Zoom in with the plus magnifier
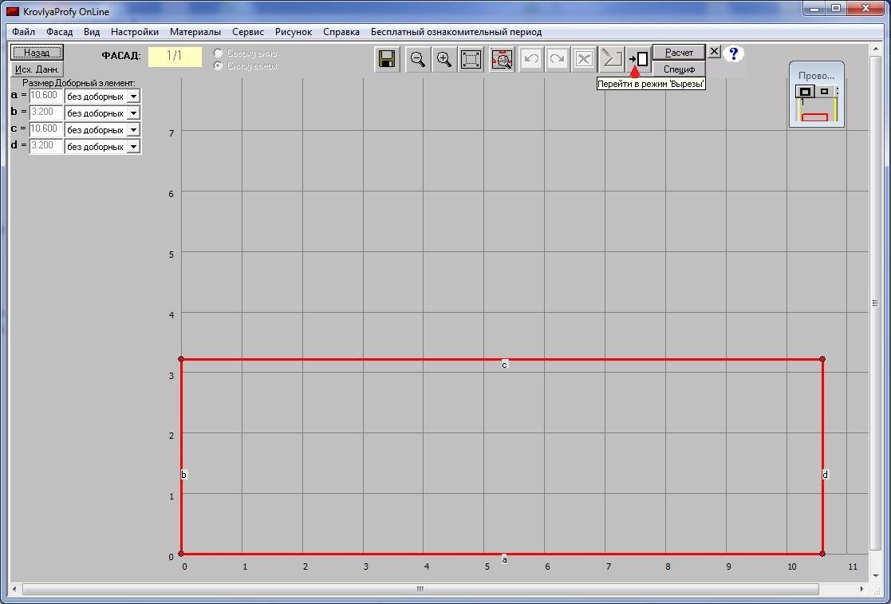The image size is (891, 604). tap(444, 60)
